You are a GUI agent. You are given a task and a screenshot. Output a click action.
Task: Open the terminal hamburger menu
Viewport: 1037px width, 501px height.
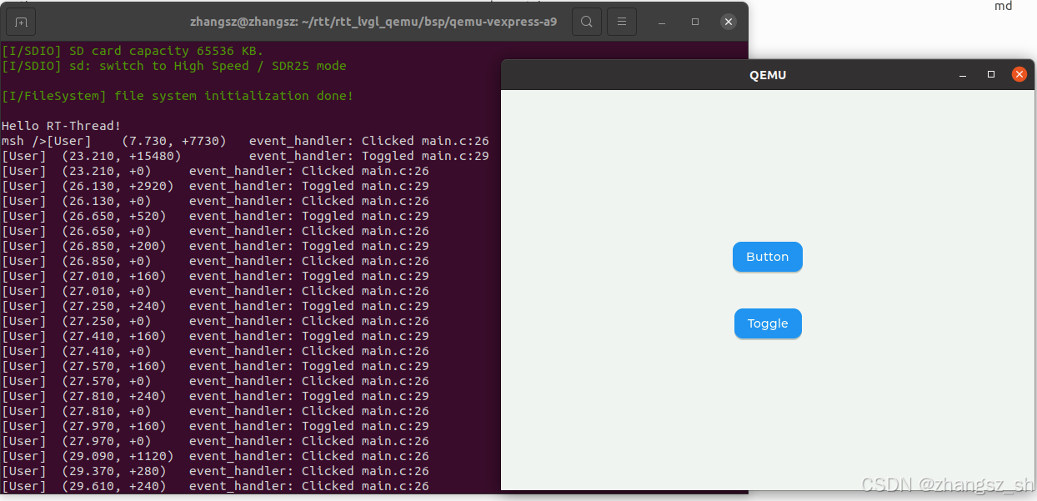(x=622, y=22)
